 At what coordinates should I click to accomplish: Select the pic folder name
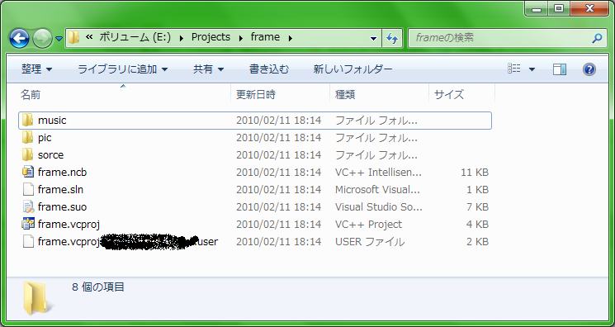[45, 138]
